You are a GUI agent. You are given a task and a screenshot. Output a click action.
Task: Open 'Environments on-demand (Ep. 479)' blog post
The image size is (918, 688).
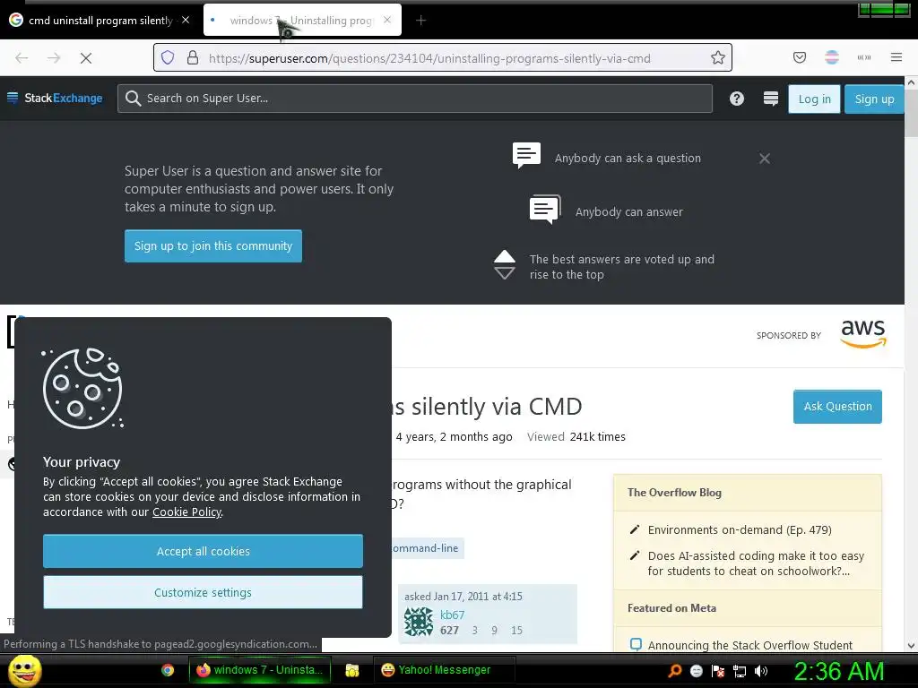point(740,530)
